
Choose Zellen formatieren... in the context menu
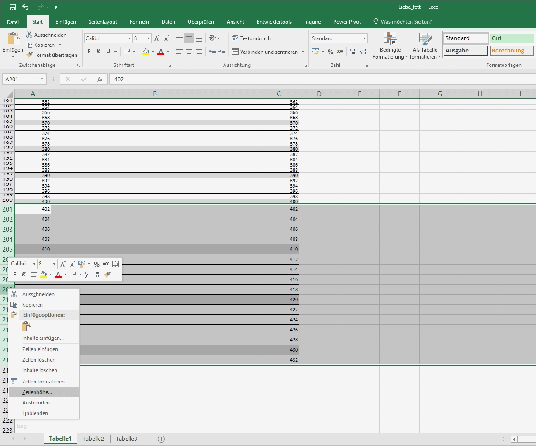(44, 382)
